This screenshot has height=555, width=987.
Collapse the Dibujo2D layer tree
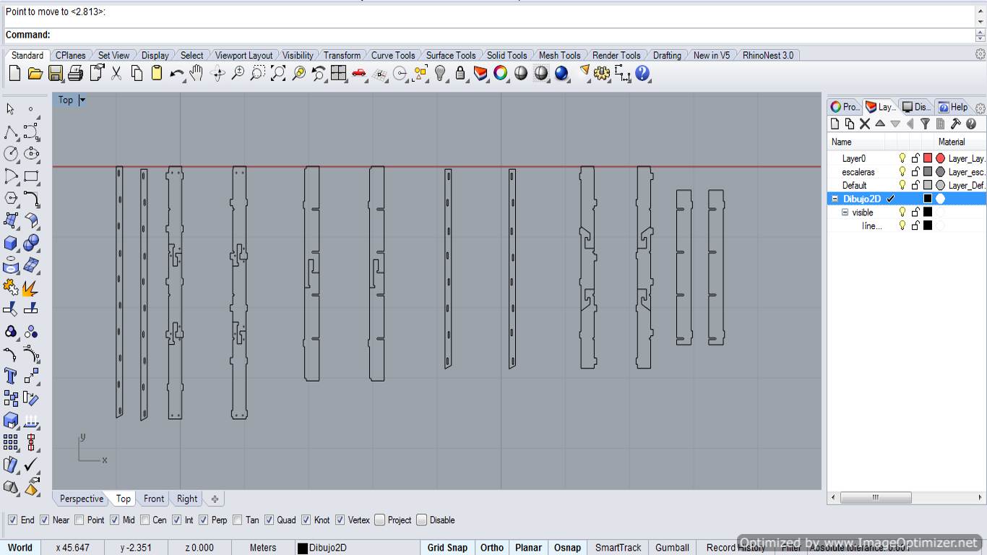pos(835,199)
